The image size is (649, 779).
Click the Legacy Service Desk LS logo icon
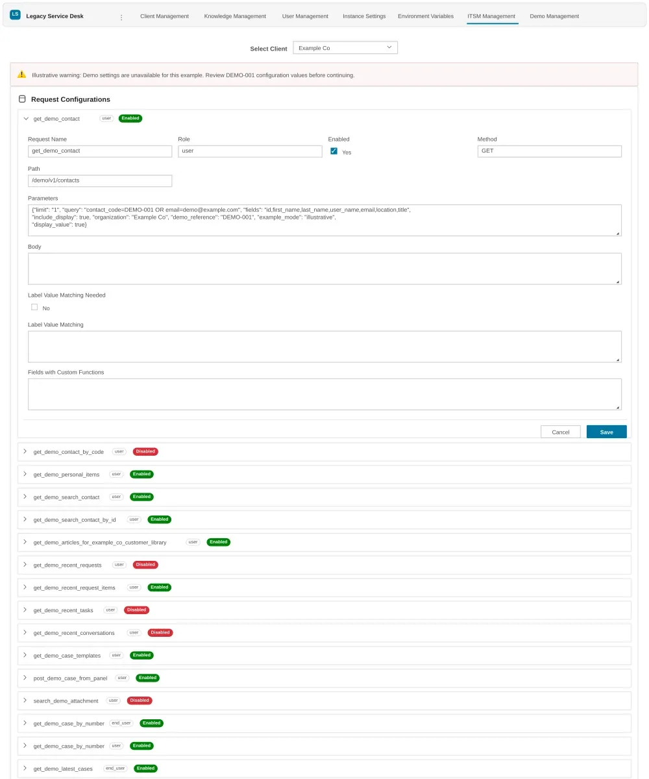point(15,14)
